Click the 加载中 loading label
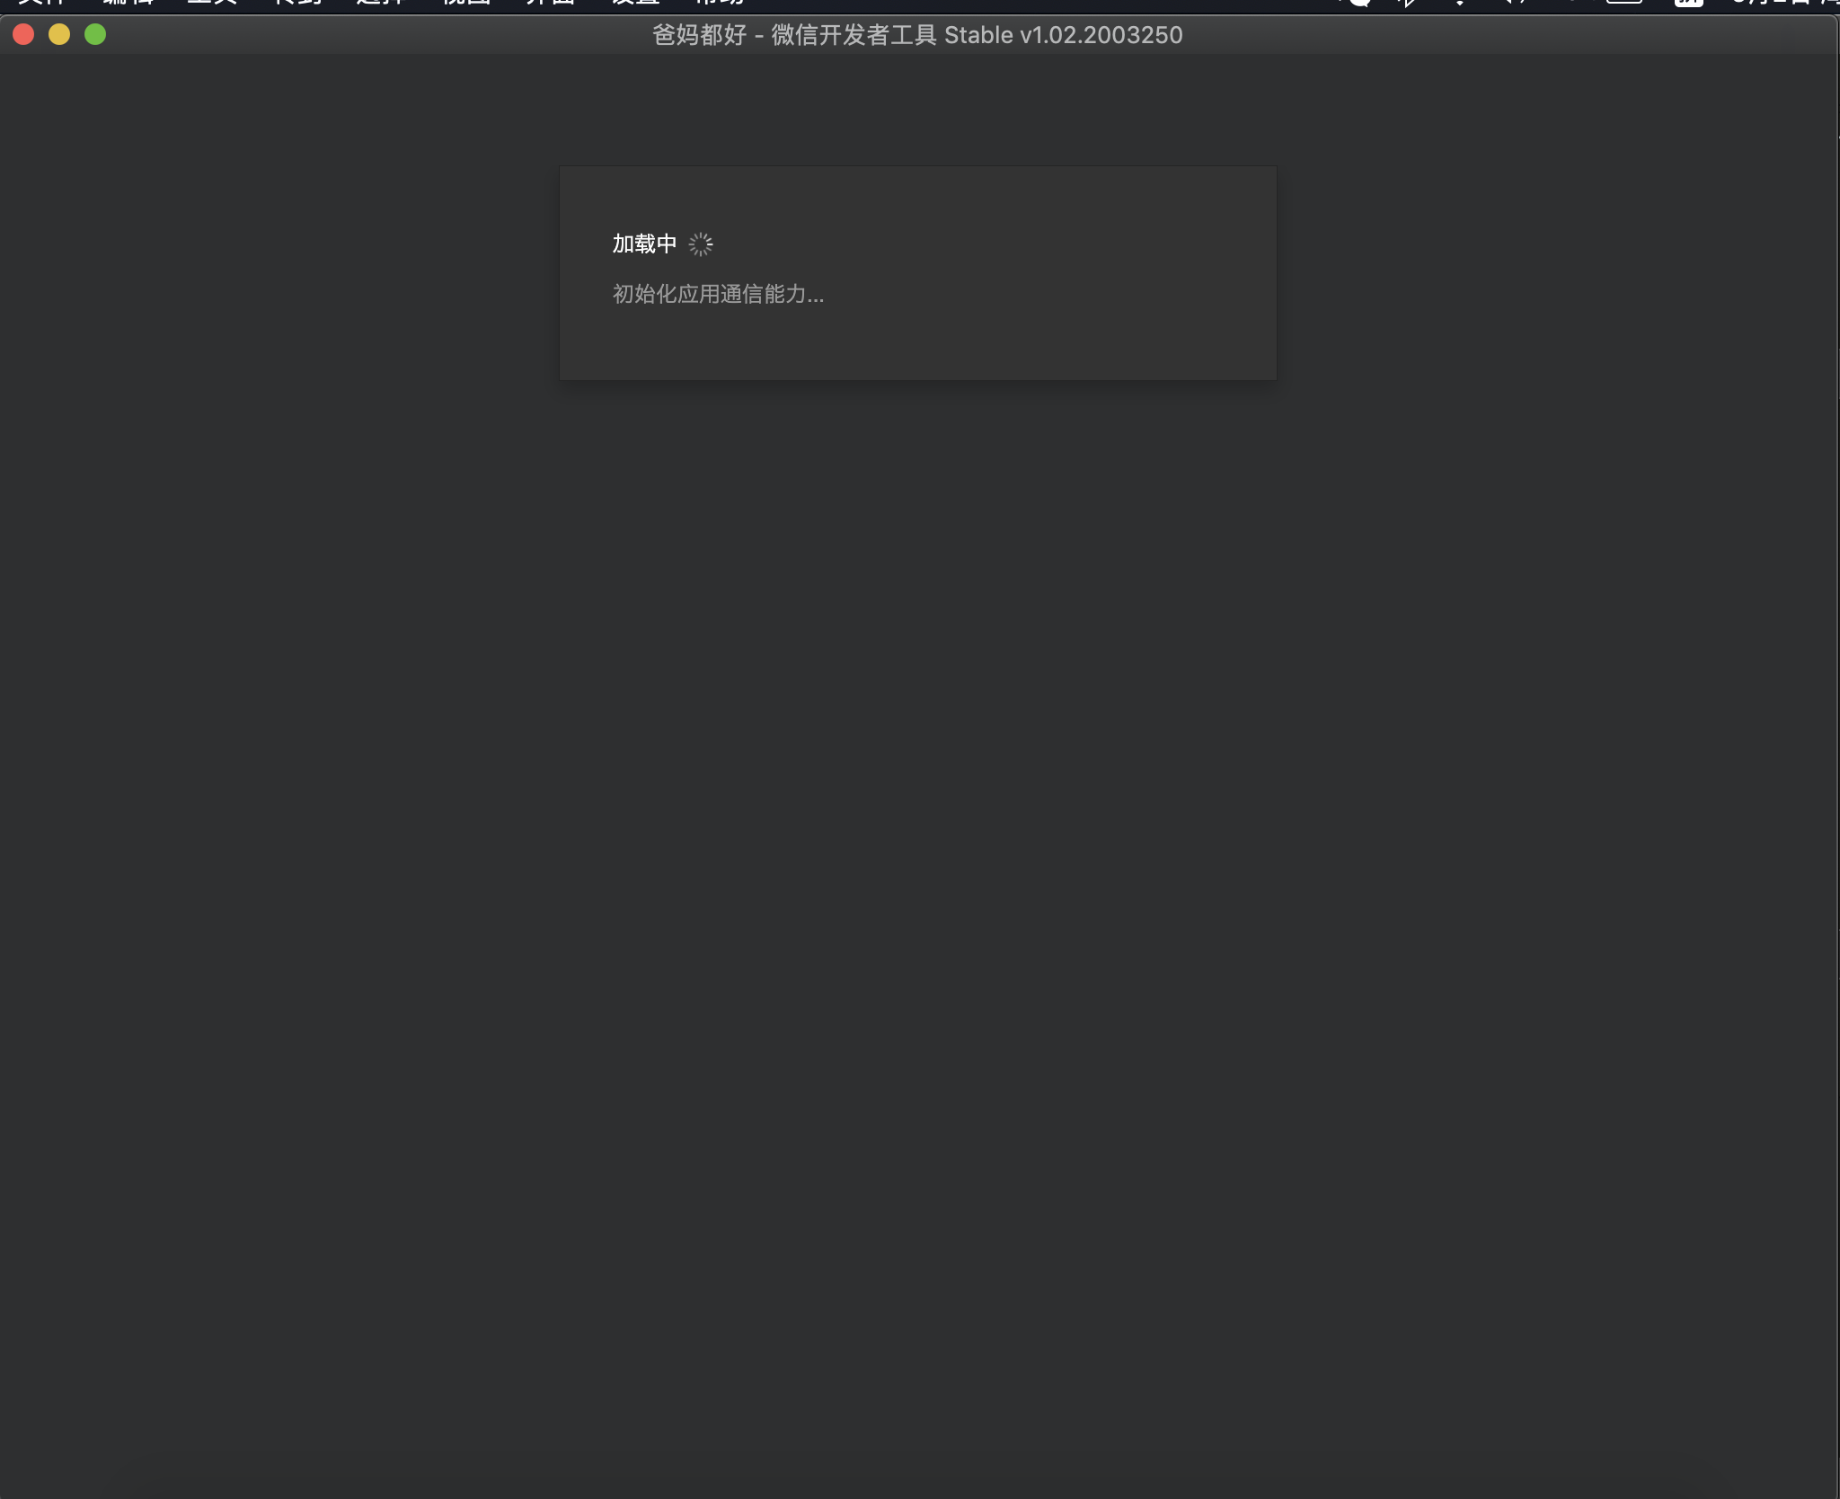Viewport: 1840px width, 1499px height. tap(644, 244)
